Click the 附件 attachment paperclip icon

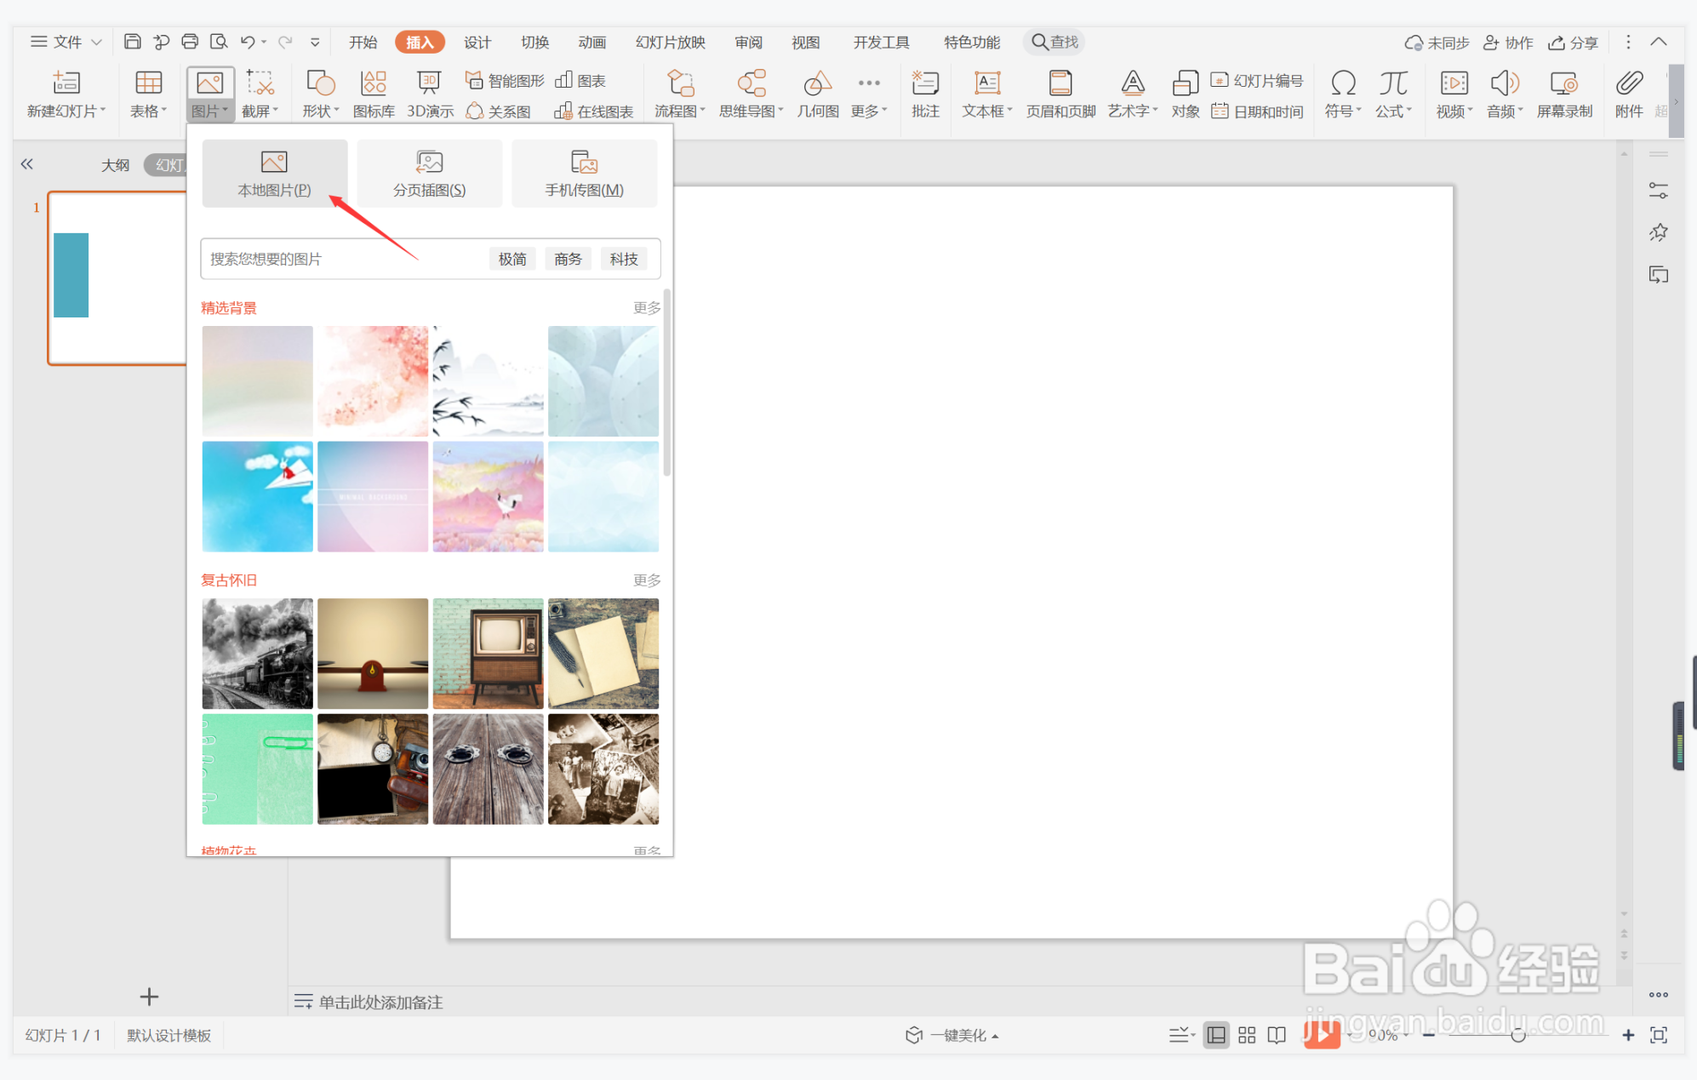point(1628,94)
